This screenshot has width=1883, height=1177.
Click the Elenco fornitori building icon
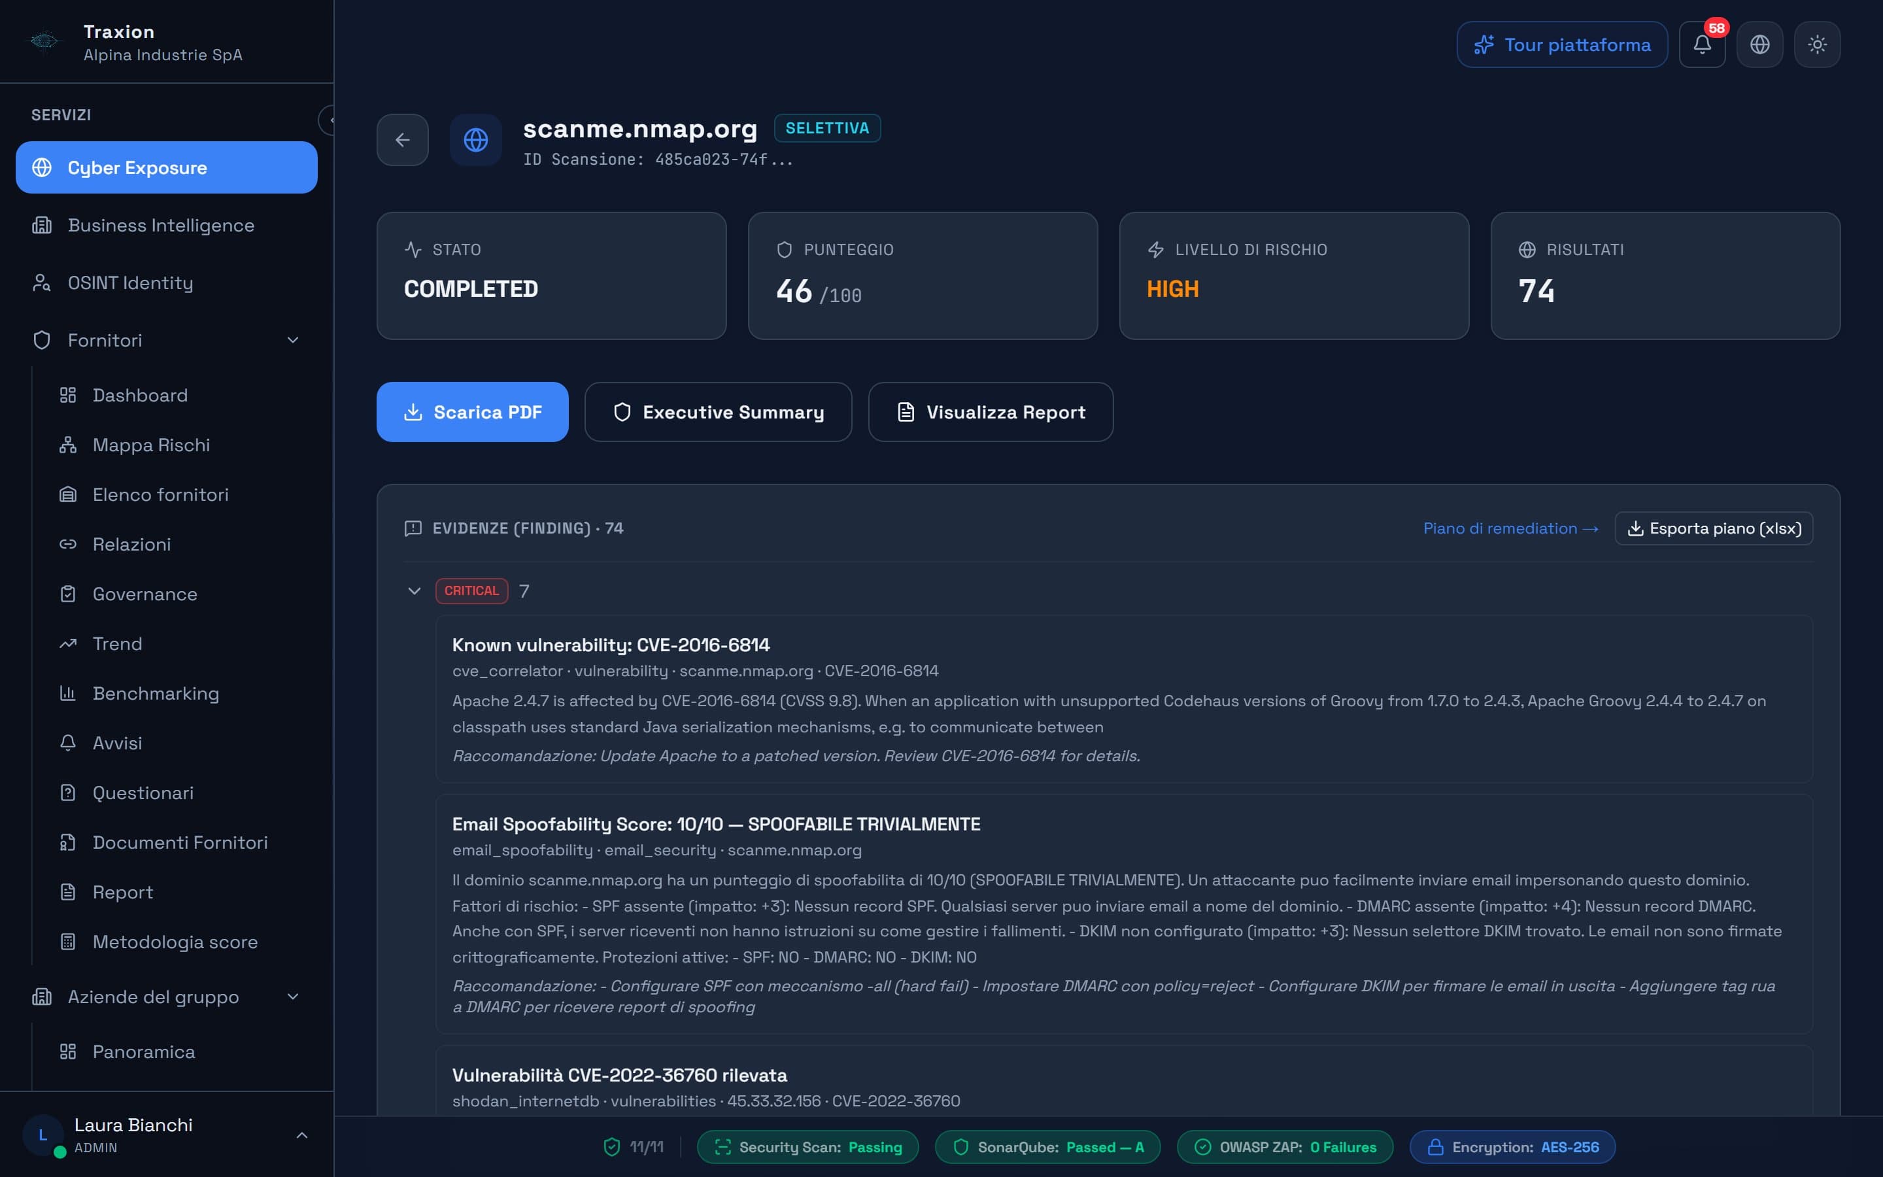tap(68, 495)
